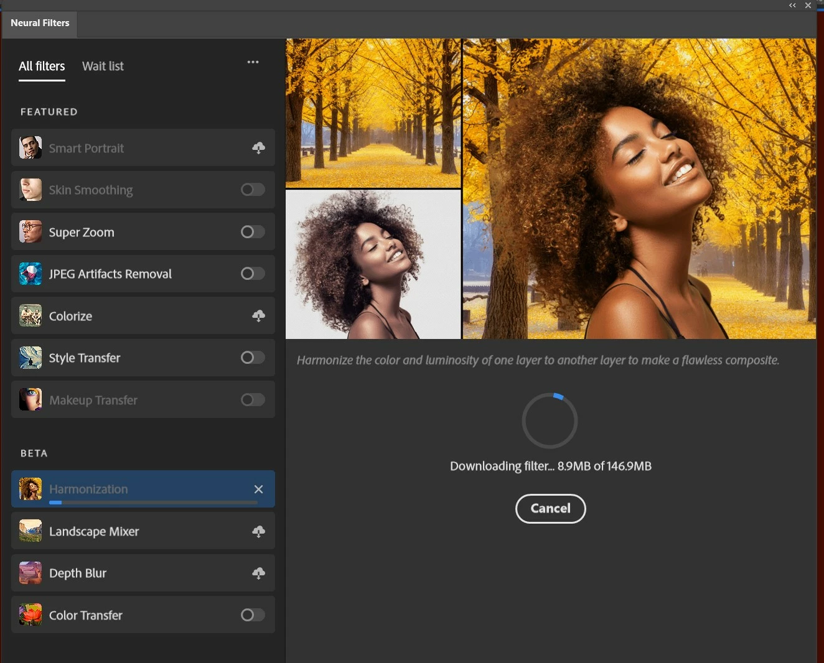
Task: Click the FEATURED section heading
Action: [49, 112]
